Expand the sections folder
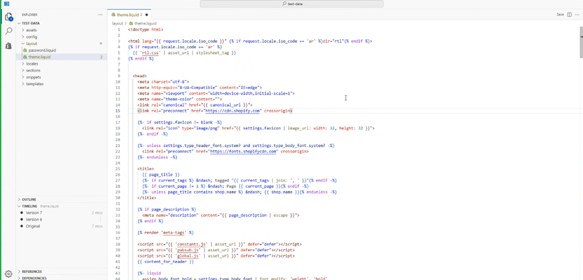 [33, 70]
